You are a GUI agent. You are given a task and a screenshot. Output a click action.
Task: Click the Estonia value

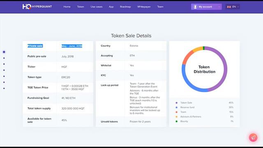[x=134, y=46]
